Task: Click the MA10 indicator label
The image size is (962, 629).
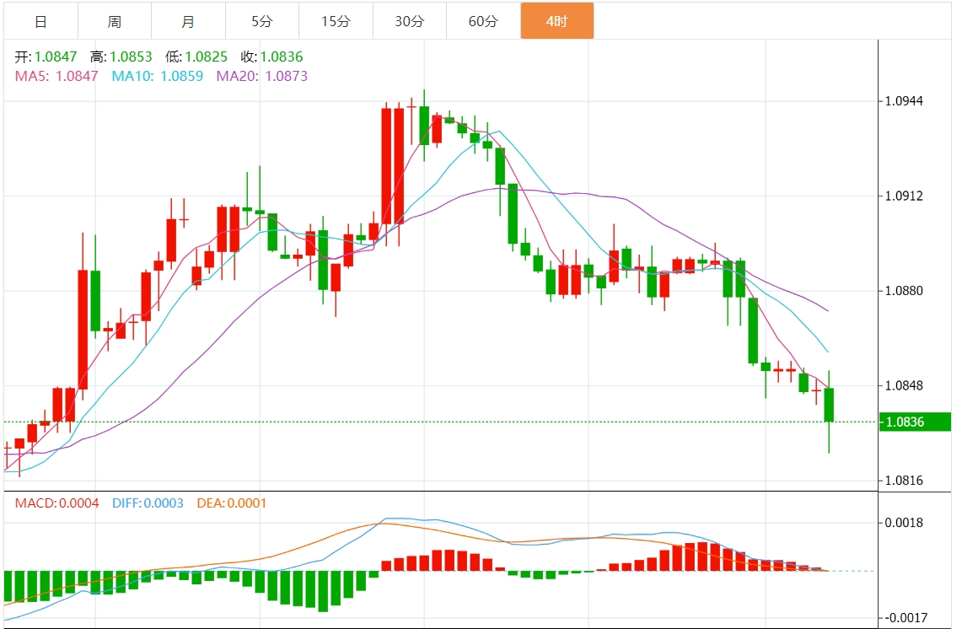Action: (157, 76)
